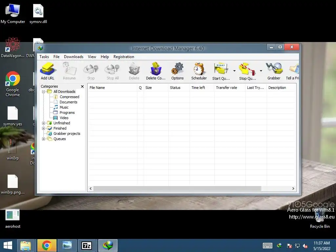Select Finished category label

coord(60,128)
